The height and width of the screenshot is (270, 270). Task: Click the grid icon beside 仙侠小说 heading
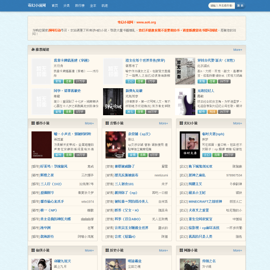pos(33,250)
